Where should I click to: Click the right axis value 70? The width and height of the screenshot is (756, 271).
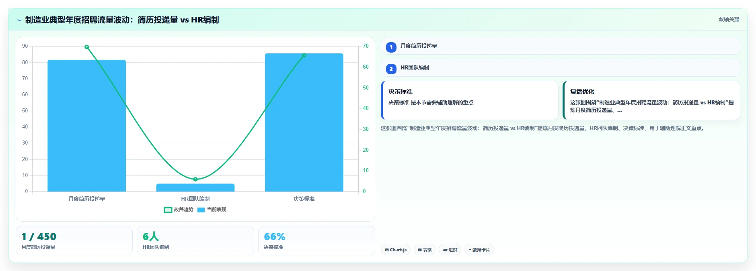click(366, 46)
